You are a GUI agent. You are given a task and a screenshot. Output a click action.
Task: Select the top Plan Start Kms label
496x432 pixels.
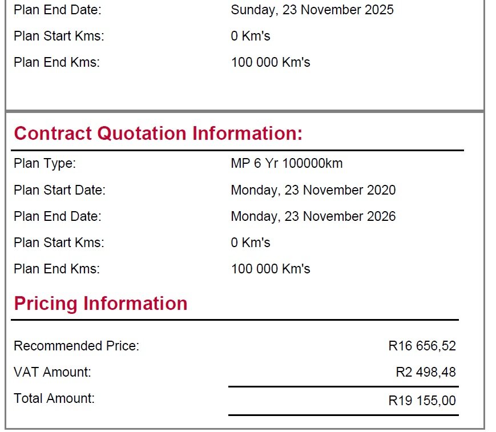(59, 36)
